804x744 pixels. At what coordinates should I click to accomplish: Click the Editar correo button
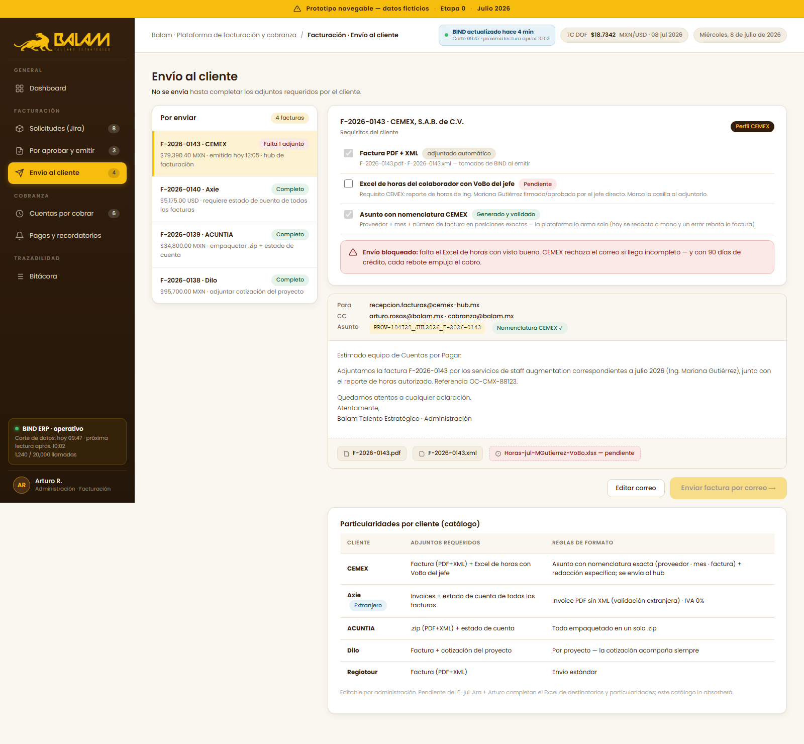point(636,488)
